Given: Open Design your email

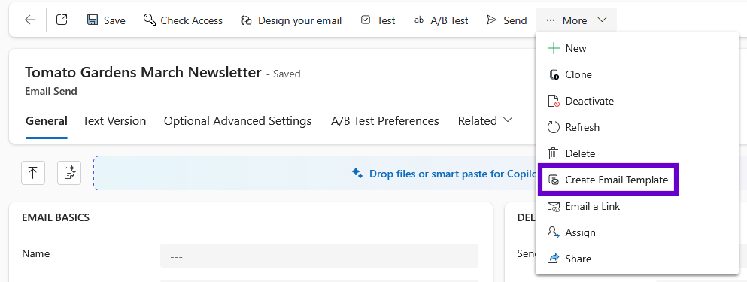Looking at the screenshot, I should coord(292,20).
